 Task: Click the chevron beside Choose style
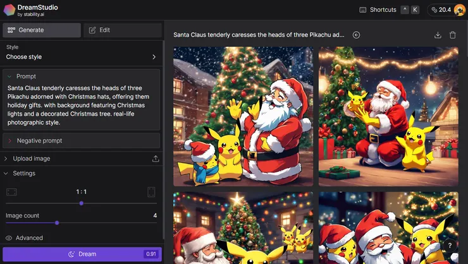pos(154,57)
